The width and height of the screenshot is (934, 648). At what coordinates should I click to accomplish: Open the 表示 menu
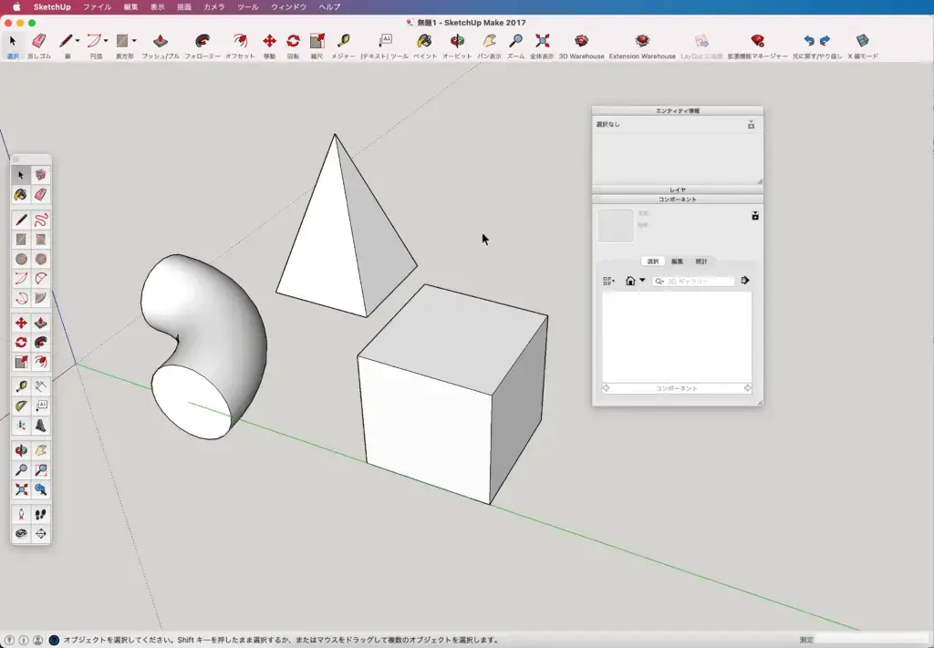[x=157, y=7]
